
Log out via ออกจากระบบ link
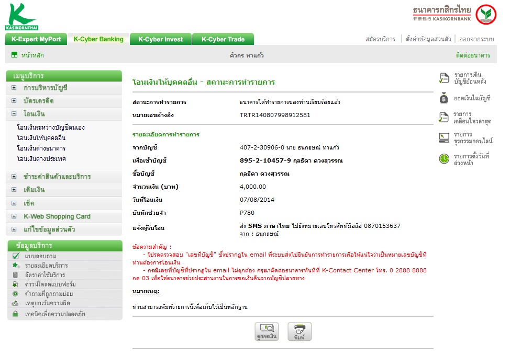[x=476, y=39]
